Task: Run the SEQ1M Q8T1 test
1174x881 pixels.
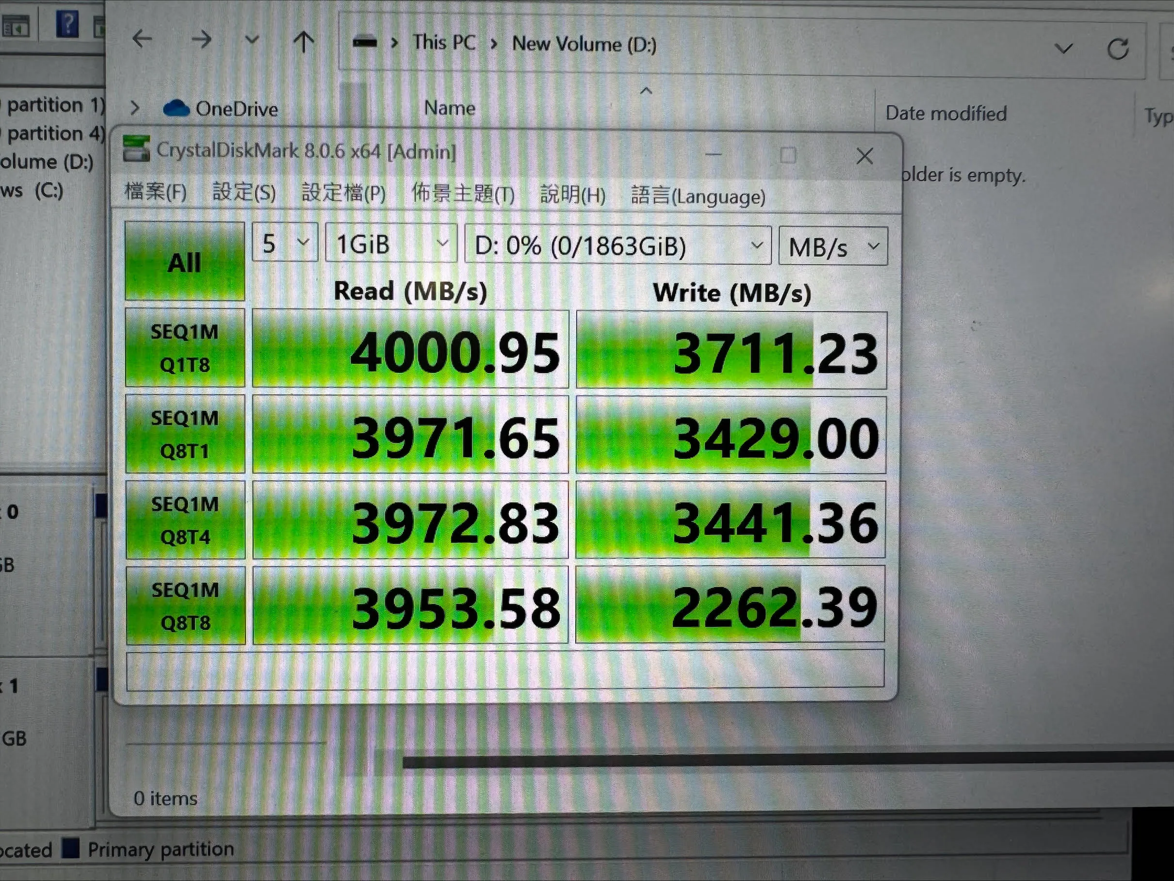Action: click(185, 434)
